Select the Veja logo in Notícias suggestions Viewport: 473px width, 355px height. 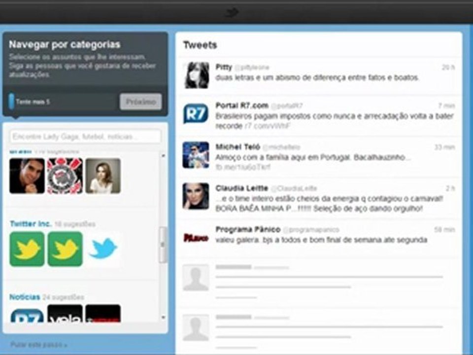[x=65, y=314]
